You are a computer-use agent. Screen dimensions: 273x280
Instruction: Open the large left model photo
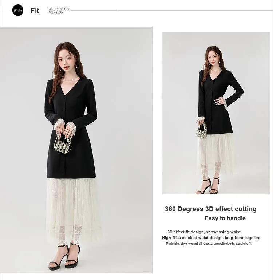76,150
